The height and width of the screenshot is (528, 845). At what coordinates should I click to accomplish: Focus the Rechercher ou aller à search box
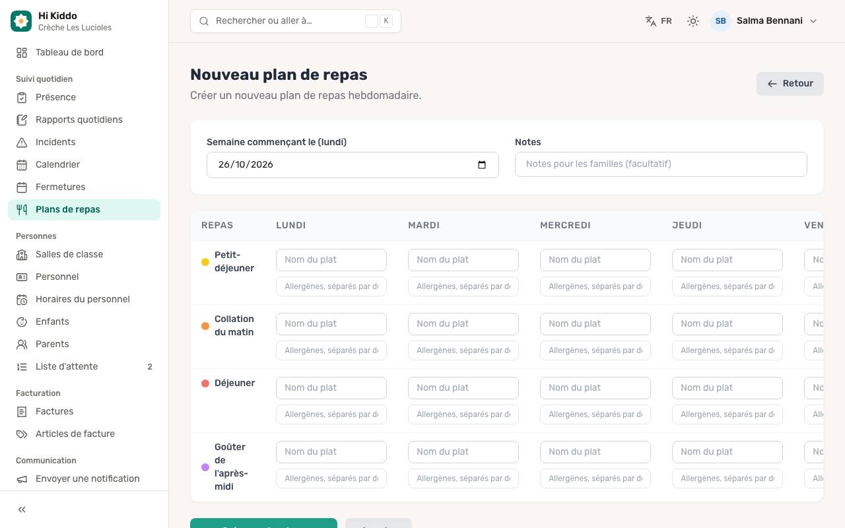click(x=296, y=21)
